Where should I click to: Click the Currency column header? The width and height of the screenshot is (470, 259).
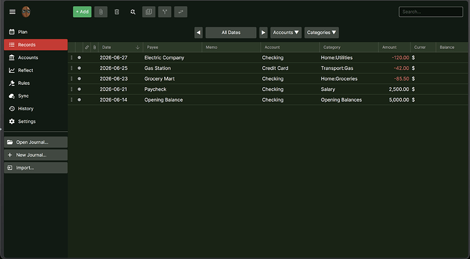423,48
